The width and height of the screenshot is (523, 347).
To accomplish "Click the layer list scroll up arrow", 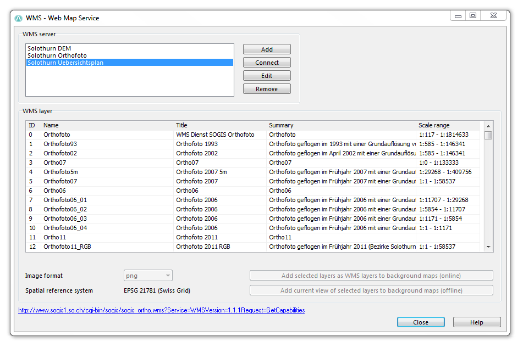I will pos(488,126).
